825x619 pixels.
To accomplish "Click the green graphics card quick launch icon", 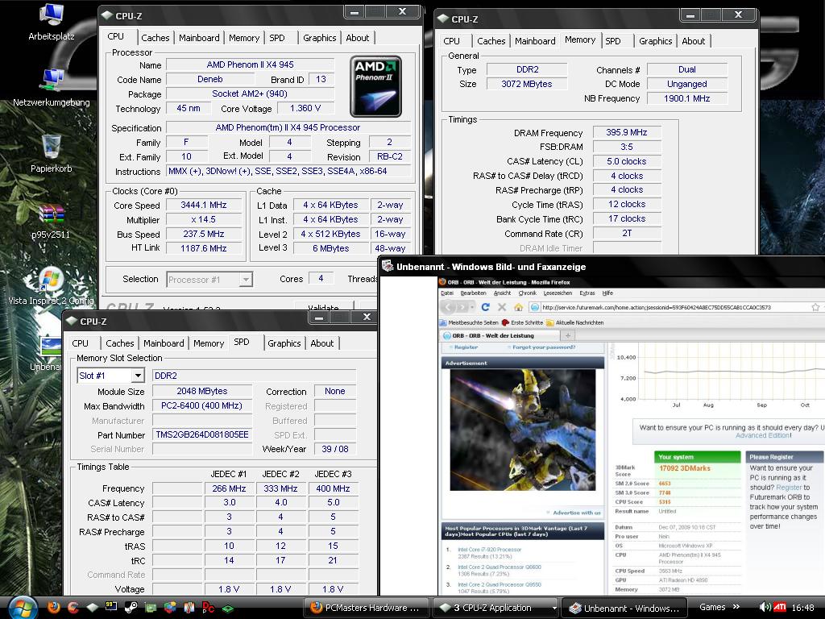I will point(151,608).
